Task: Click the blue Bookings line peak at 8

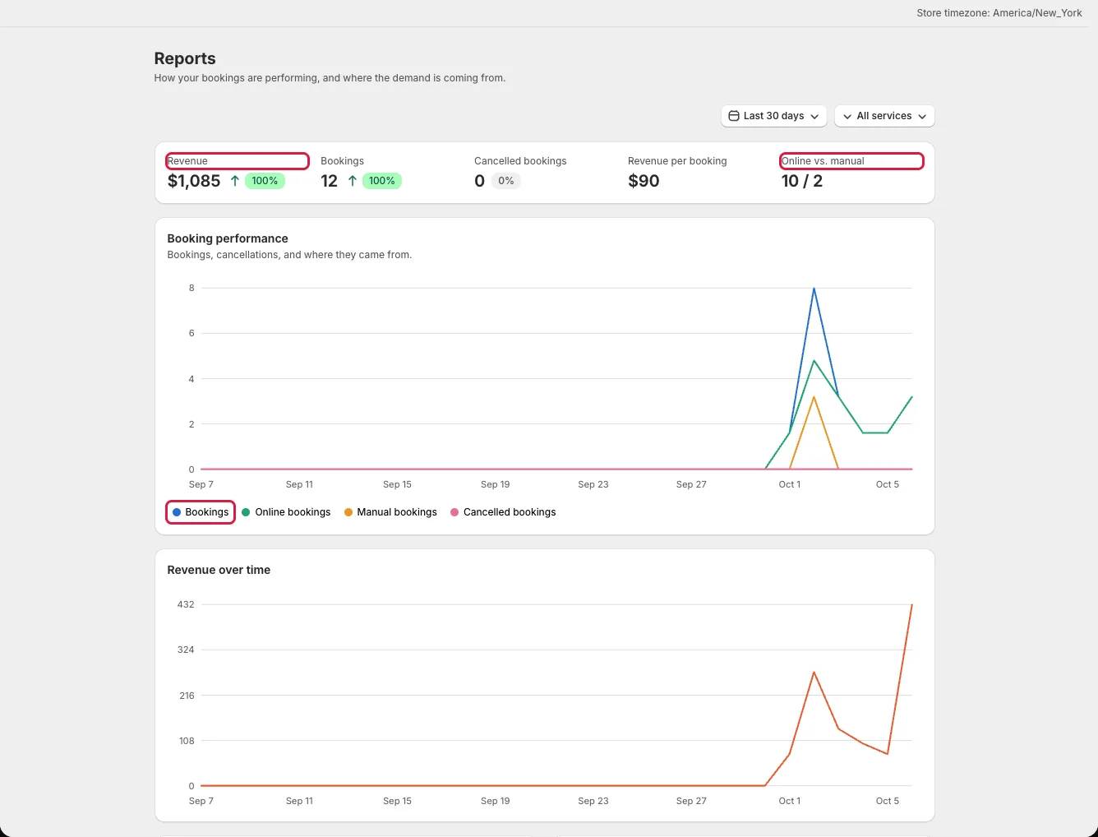Action: click(x=814, y=289)
